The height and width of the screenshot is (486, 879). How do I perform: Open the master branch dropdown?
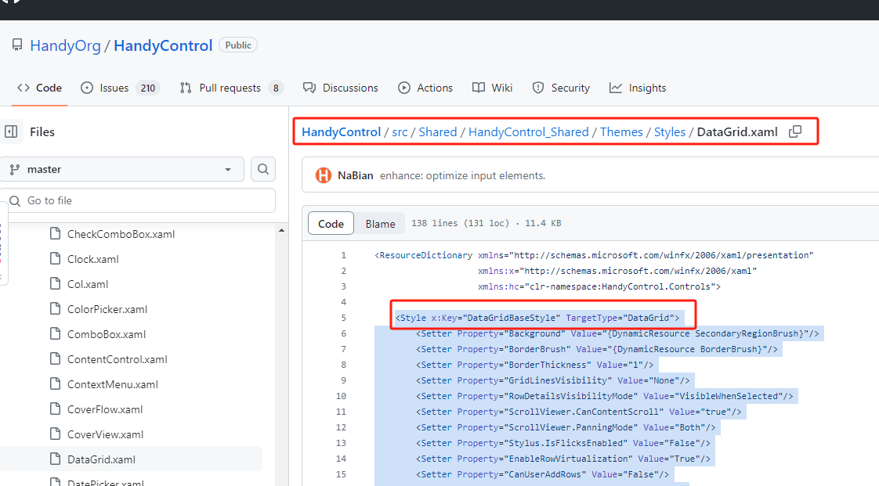click(121, 169)
